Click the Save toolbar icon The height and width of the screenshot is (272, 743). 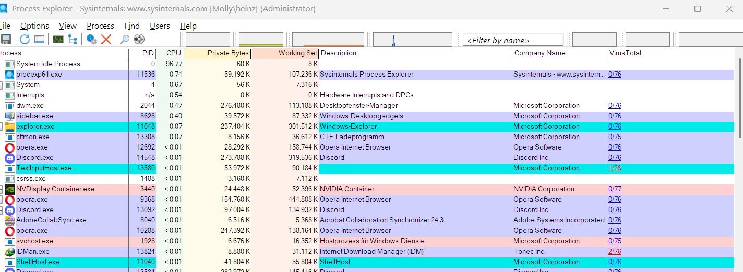tap(6, 40)
